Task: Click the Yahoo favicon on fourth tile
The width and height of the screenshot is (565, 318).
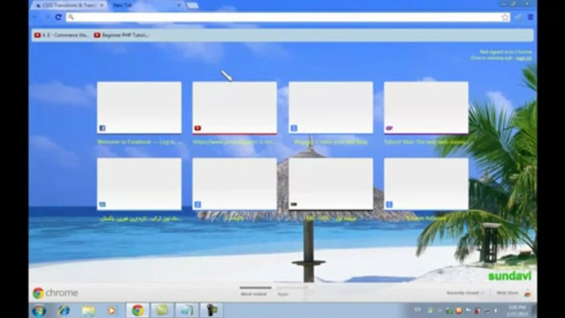Action: [x=389, y=128]
